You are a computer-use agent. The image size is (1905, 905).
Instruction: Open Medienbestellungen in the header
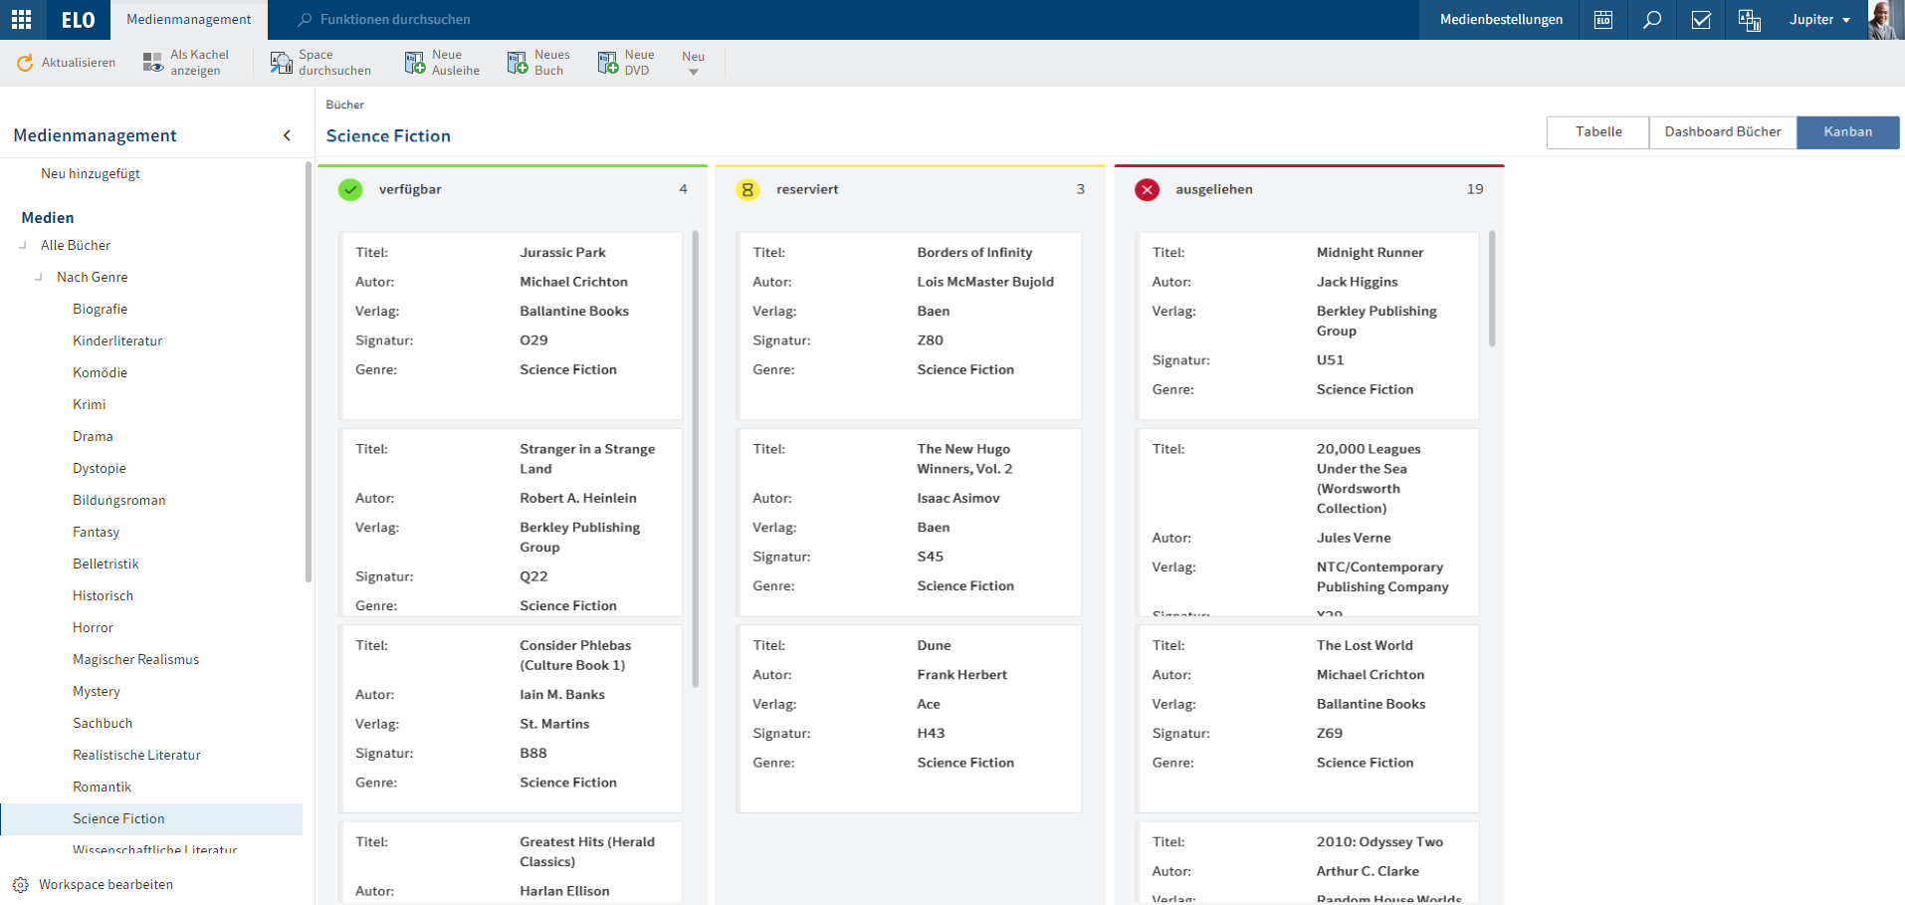1501,20
